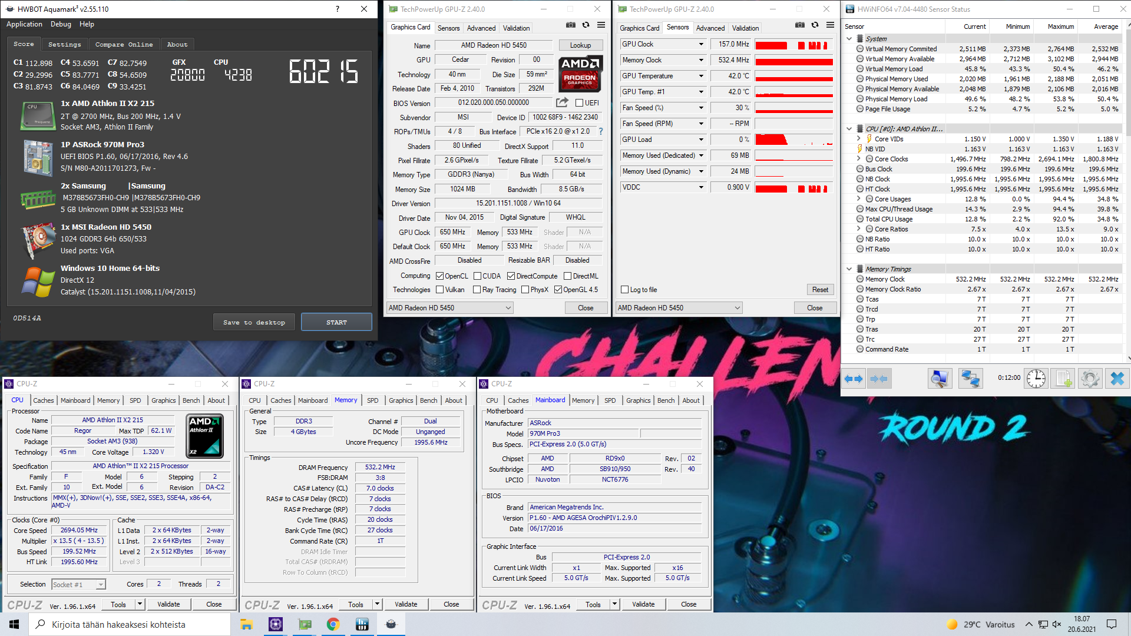Click VDDC red sensor graph

[x=793, y=188]
